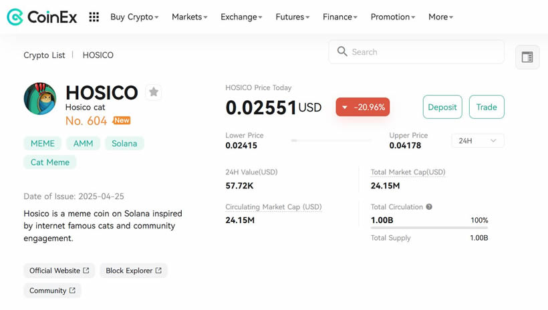The width and height of the screenshot is (548, 310).
Task: Click the search magnifier icon
Action: pos(342,51)
